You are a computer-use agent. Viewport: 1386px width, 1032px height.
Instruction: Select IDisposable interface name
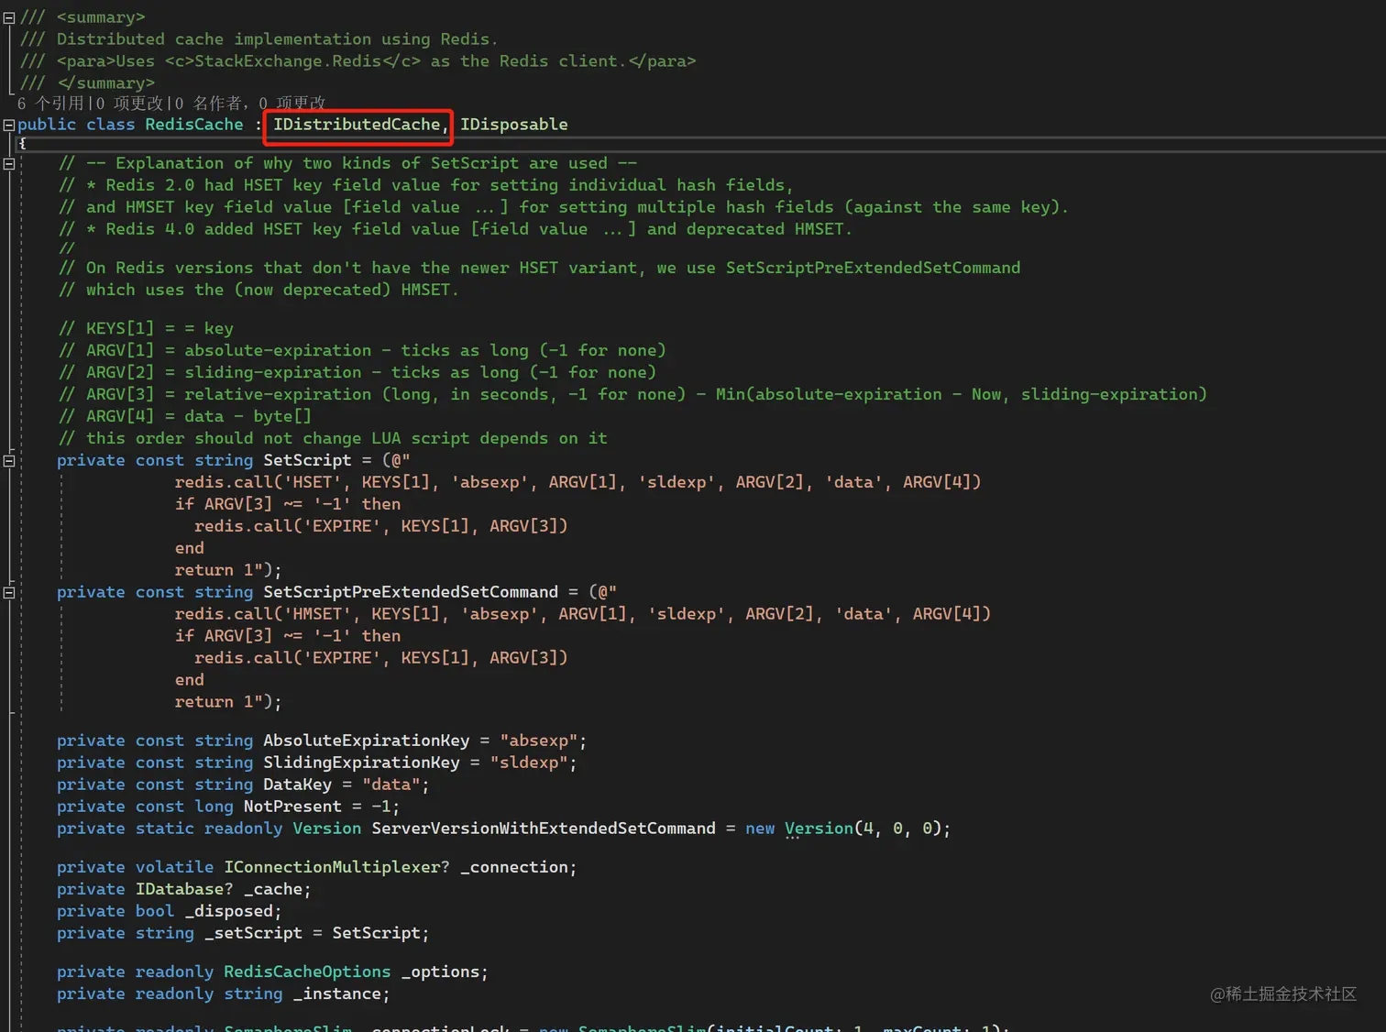click(513, 125)
